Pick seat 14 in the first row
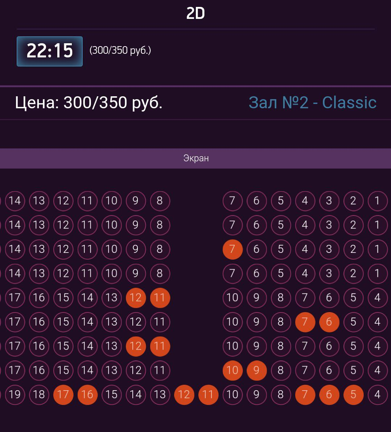Image resolution: width=391 pixels, height=432 pixels. (15, 201)
